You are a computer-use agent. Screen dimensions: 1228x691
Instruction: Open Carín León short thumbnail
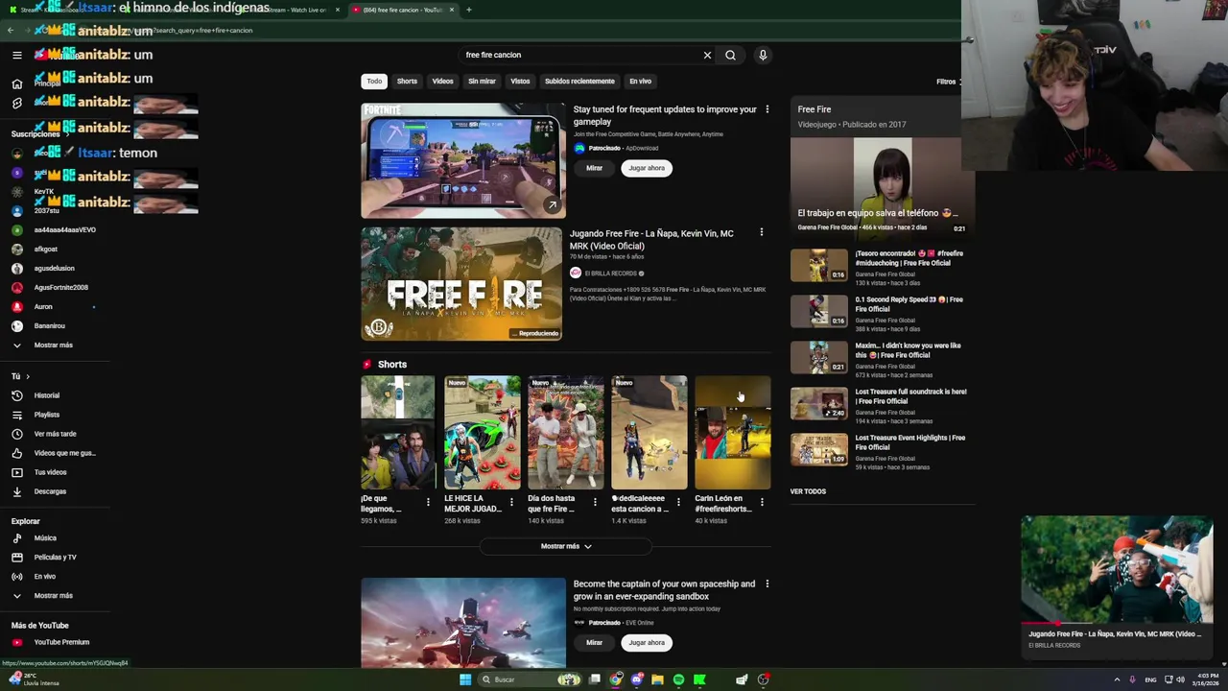[x=733, y=432]
